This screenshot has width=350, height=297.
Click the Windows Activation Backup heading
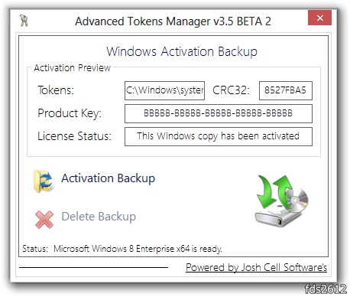182,52
